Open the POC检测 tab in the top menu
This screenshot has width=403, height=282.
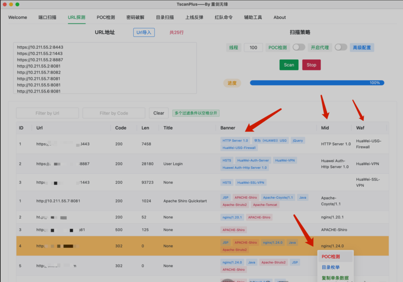(x=106, y=17)
